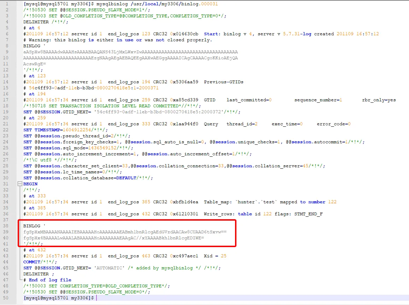Image resolution: width=409 pixels, height=305 pixels.
Task: Click 'auto_increment_offset=1' on line 26
Action: tap(203, 154)
